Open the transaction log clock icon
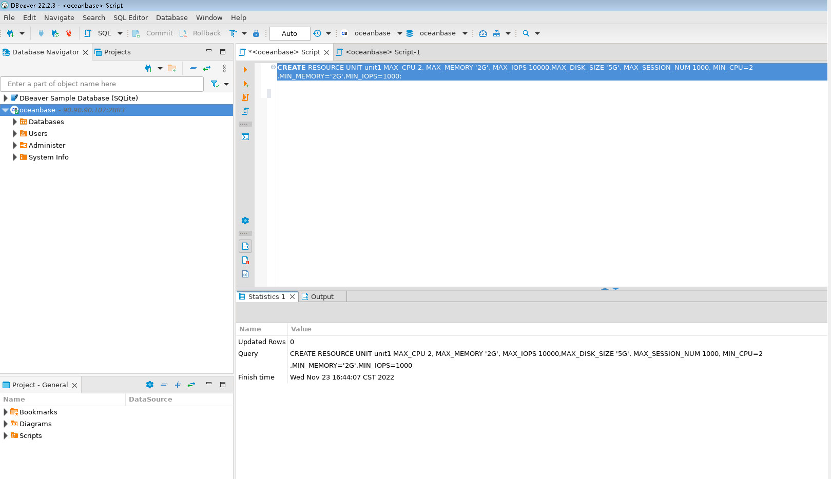 pos(317,33)
